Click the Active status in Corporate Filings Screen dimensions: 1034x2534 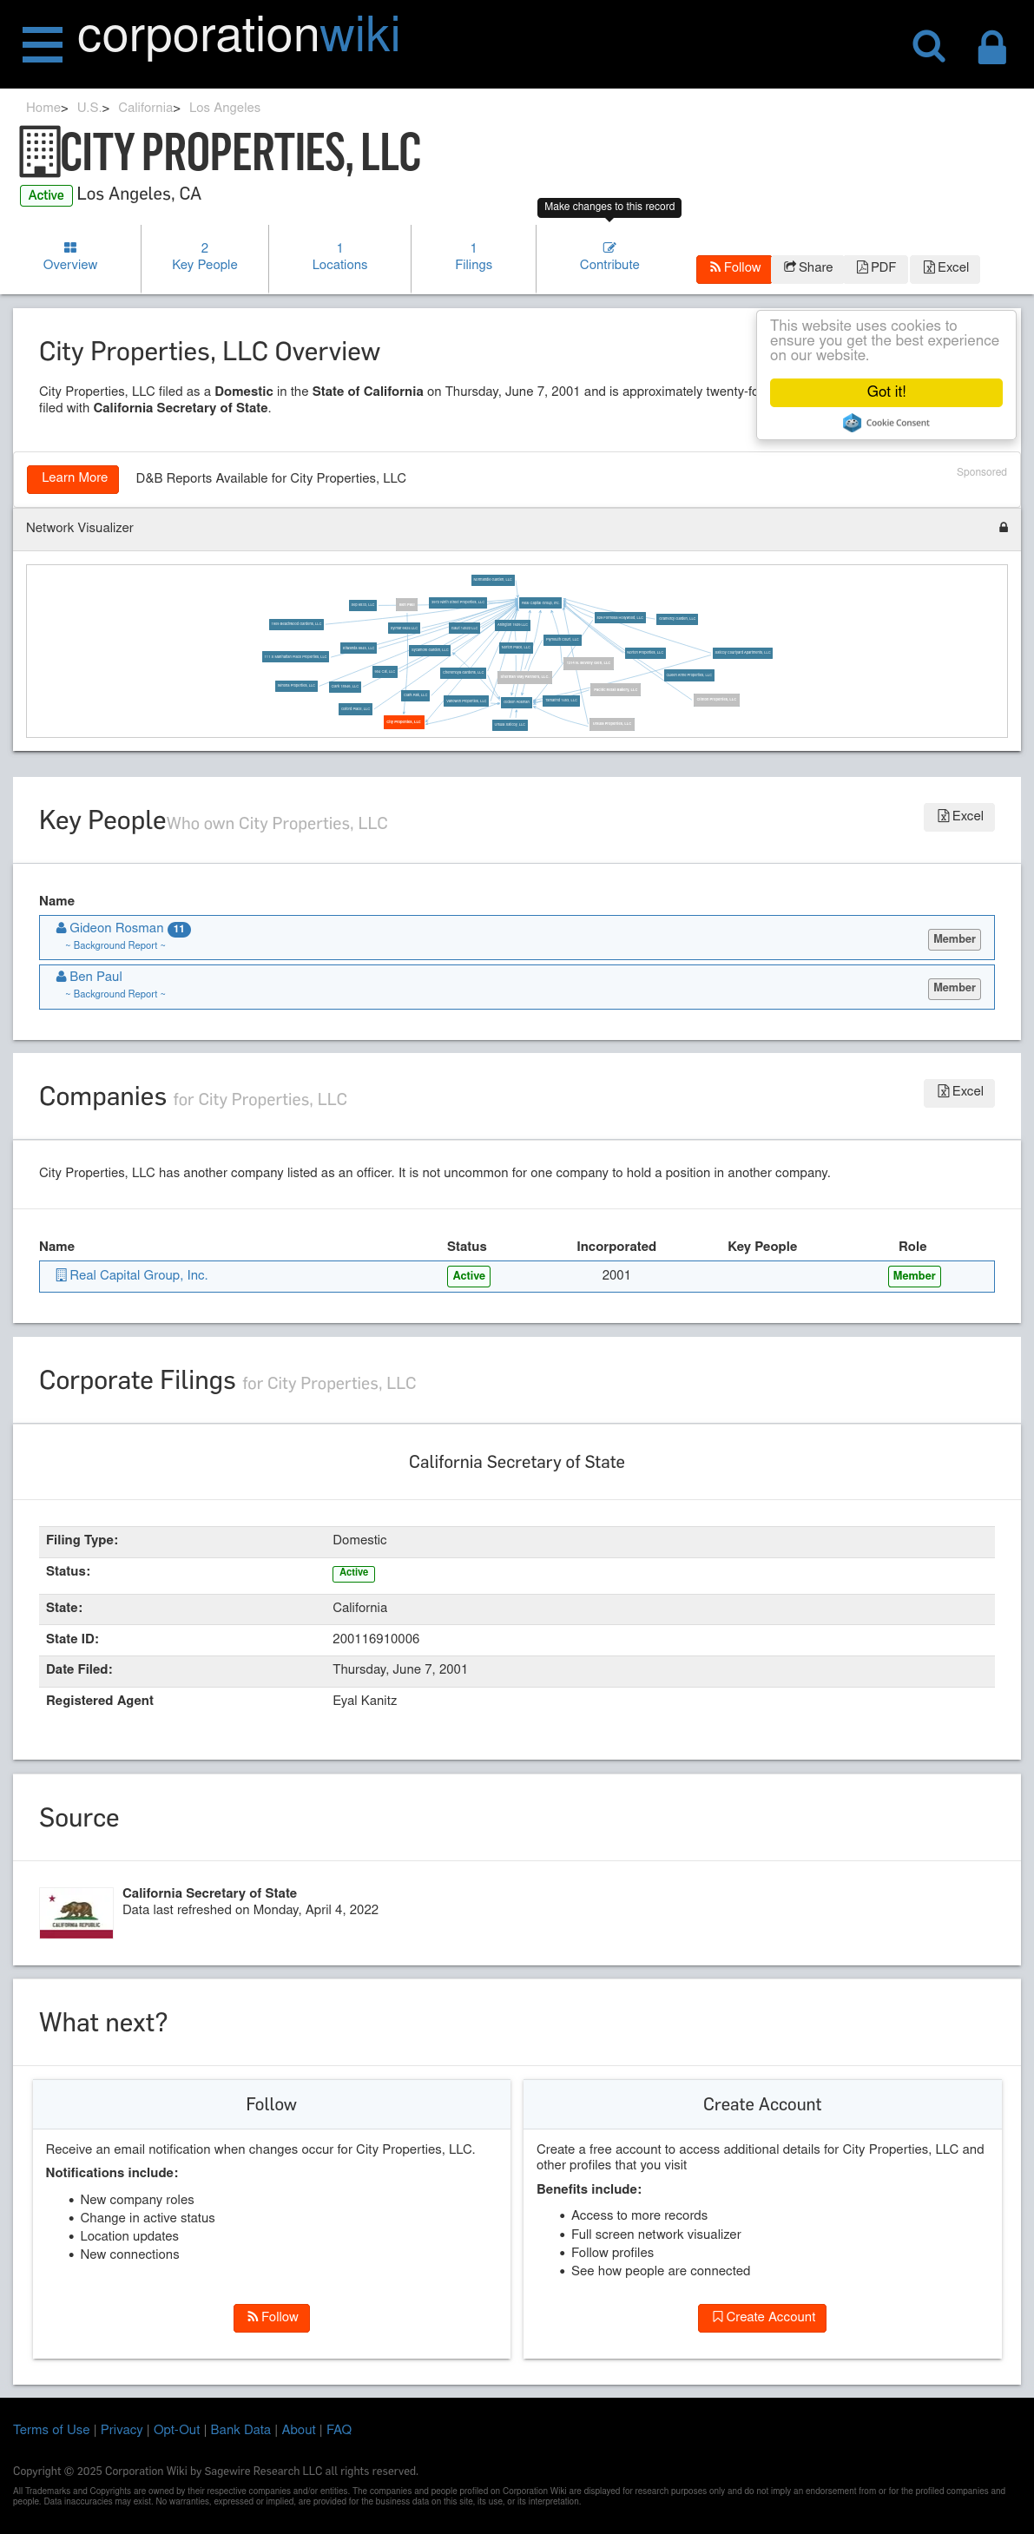(353, 1573)
